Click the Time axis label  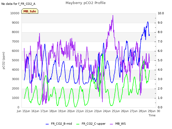[152, 115]
